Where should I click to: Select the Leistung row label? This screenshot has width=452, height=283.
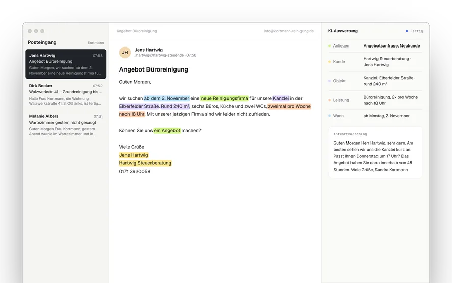tap(341, 100)
